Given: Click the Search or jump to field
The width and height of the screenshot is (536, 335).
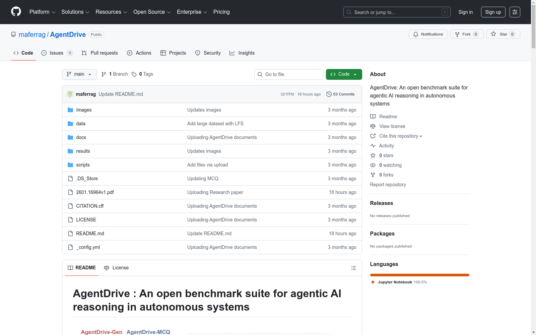Looking at the screenshot, I should point(397,12).
